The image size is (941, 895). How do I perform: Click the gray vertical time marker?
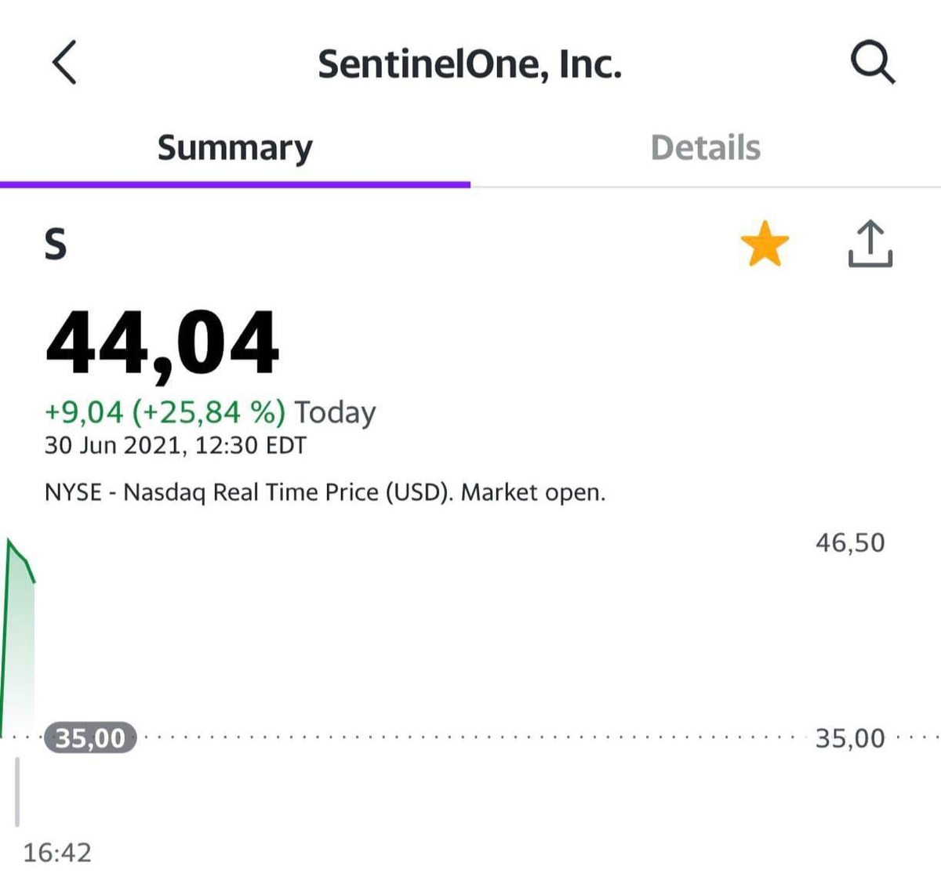17,792
